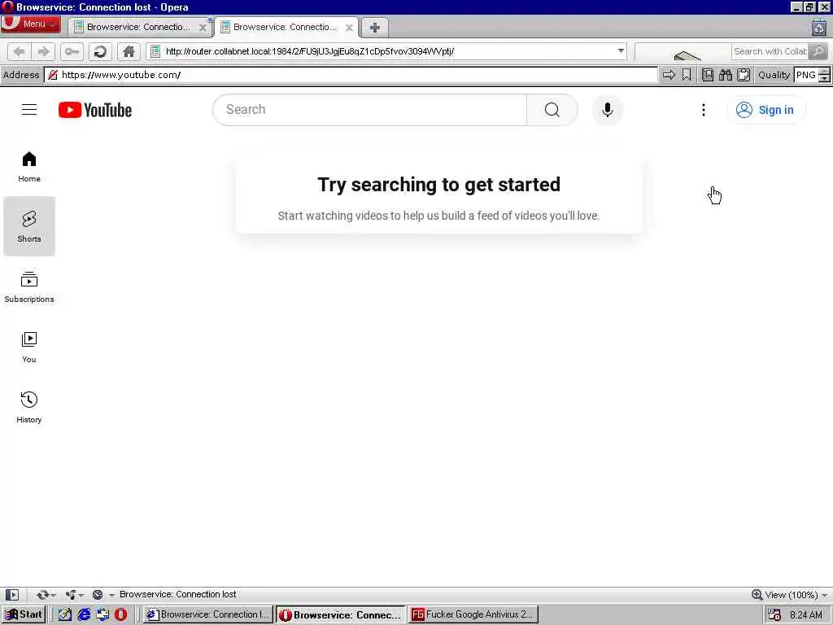Go to Opera home page button
Image resolution: width=833 pixels, height=625 pixels.
click(129, 51)
